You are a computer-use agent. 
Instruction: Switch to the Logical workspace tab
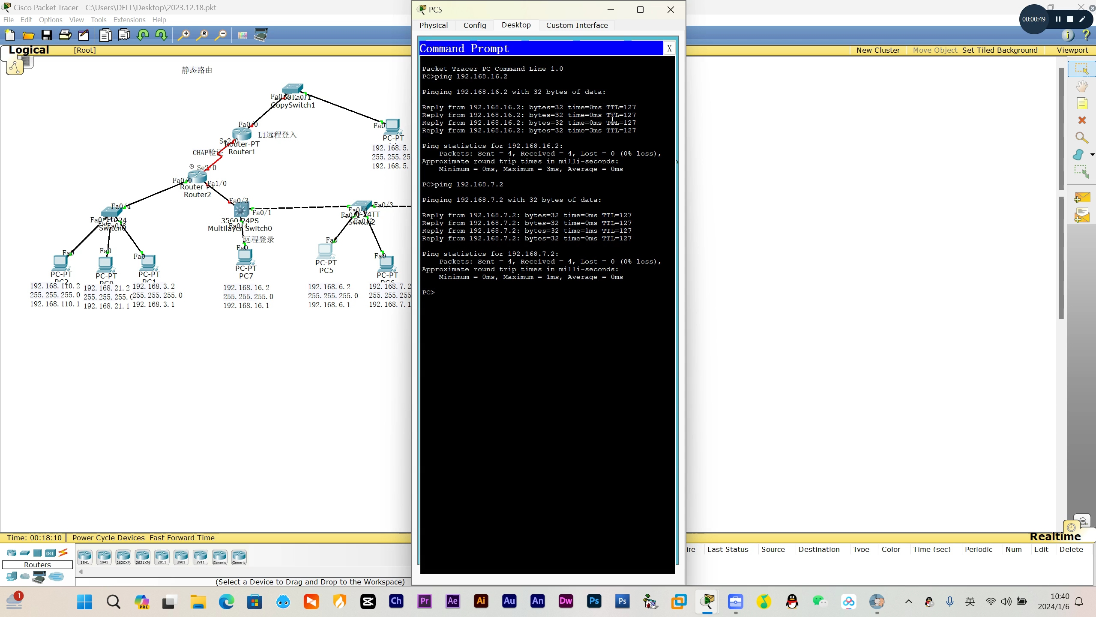[x=29, y=50]
